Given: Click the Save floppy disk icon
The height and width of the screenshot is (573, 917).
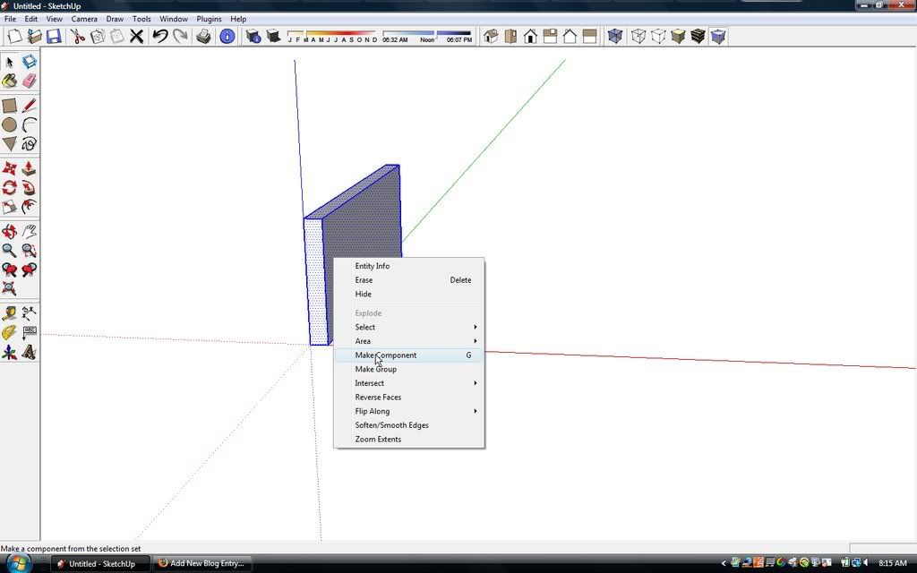Looking at the screenshot, I should 54,36.
